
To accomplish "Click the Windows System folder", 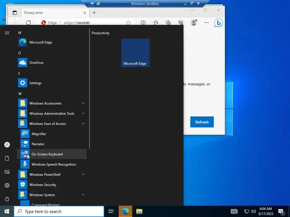I will coord(52,195).
